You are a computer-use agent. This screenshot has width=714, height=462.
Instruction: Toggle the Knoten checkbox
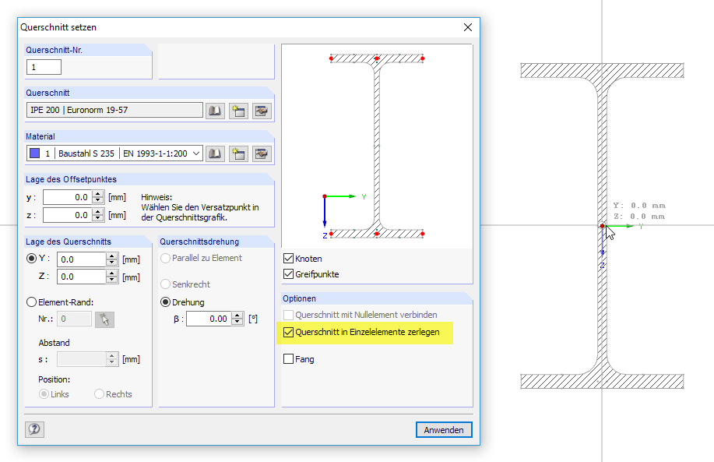tap(288, 259)
